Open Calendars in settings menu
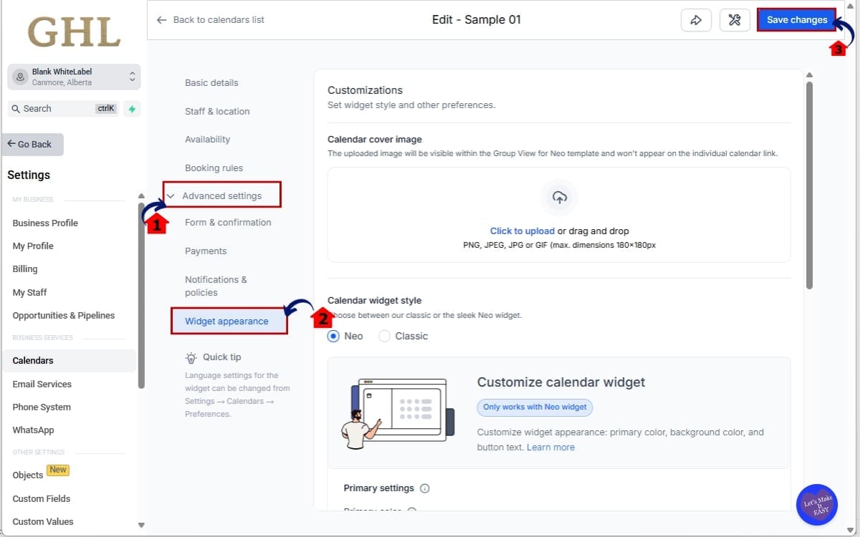 point(33,361)
